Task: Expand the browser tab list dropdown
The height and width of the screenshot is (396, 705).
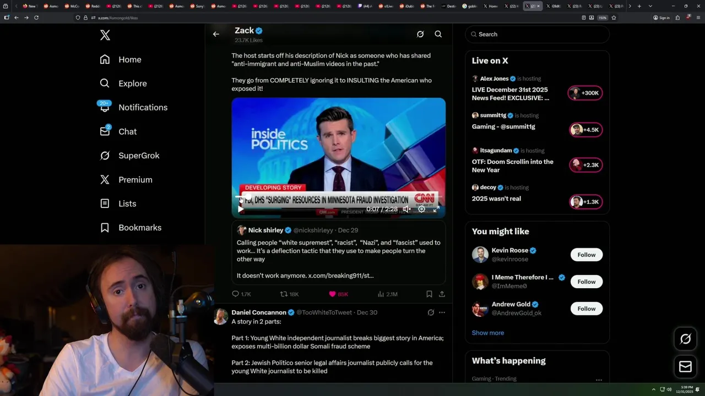Action: 650,6
